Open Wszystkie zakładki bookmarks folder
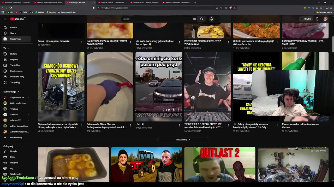The image size is (334, 187). (324, 12)
